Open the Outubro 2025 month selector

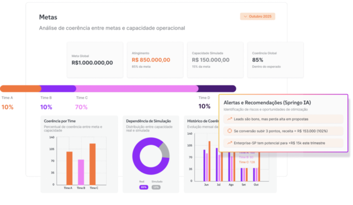258,16
